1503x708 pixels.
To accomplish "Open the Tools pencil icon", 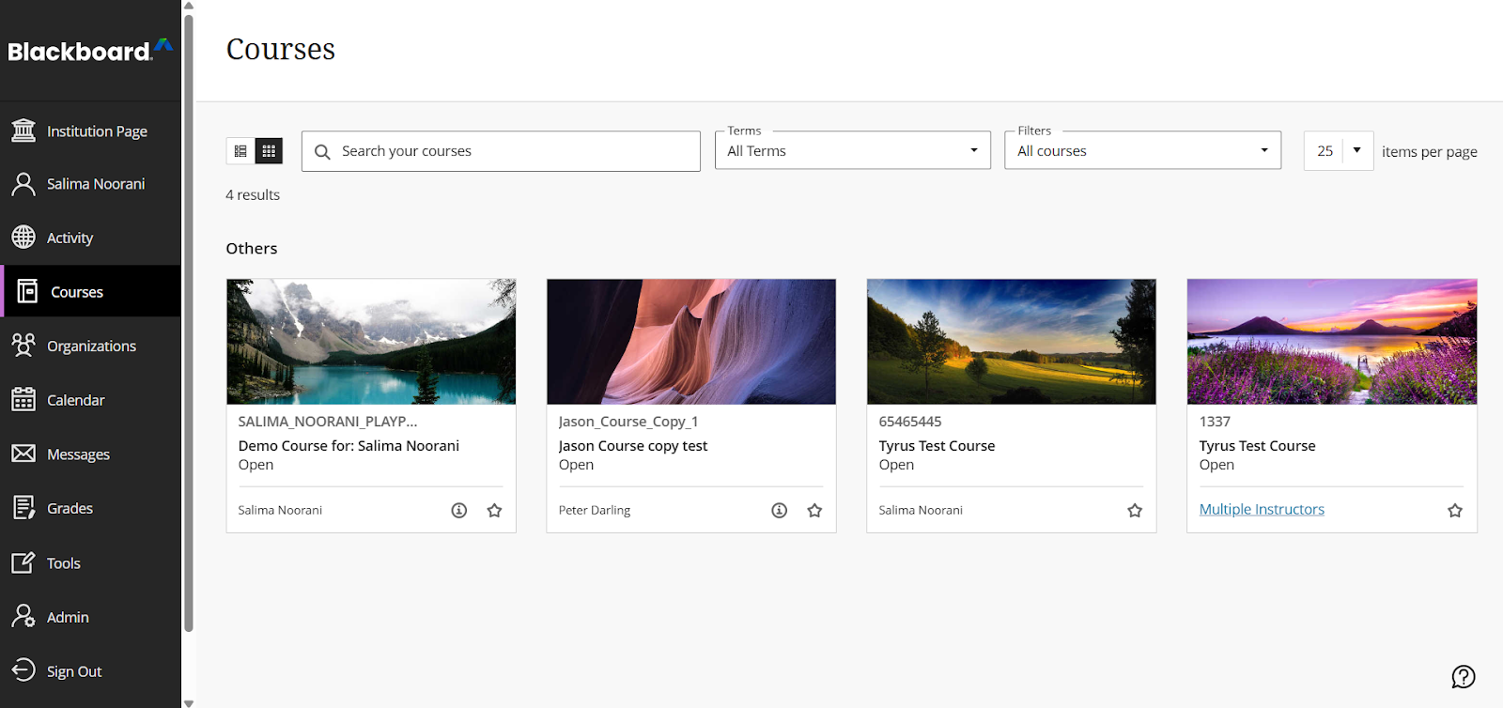I will (x=23, y=562).
